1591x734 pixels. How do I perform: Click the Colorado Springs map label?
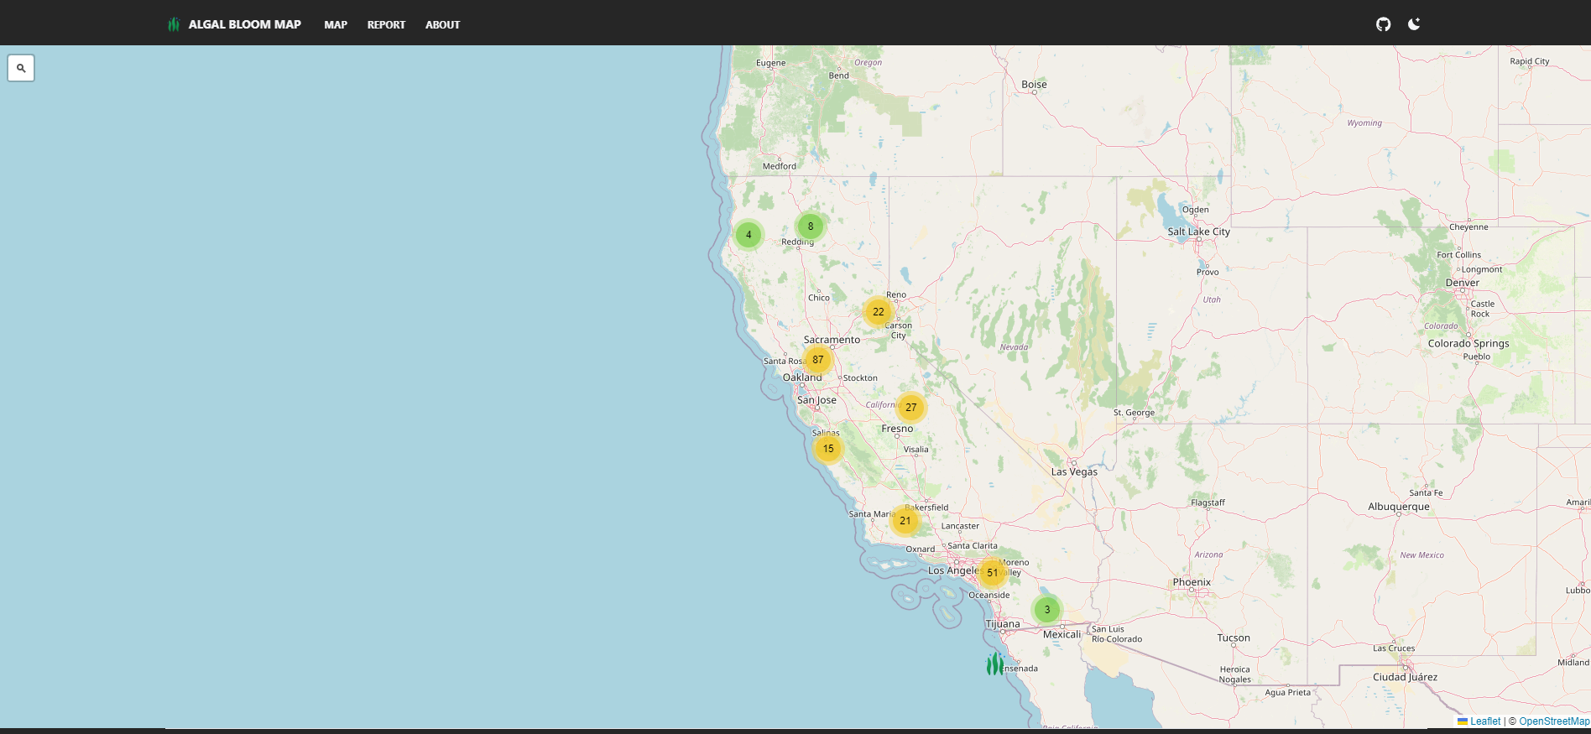coord(1468,344)
